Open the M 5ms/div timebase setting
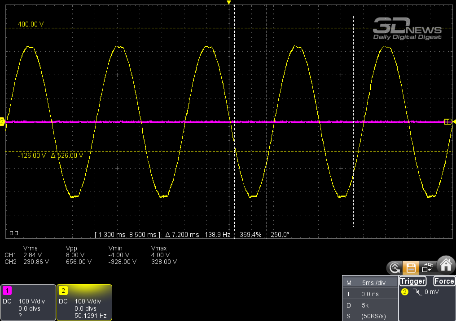This screenshot has height=321, width=456. [x=370, y=283]
